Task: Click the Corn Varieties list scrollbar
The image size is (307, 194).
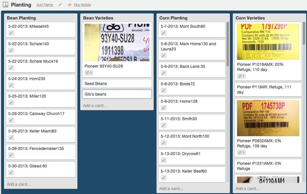Action: click(304, 33)
